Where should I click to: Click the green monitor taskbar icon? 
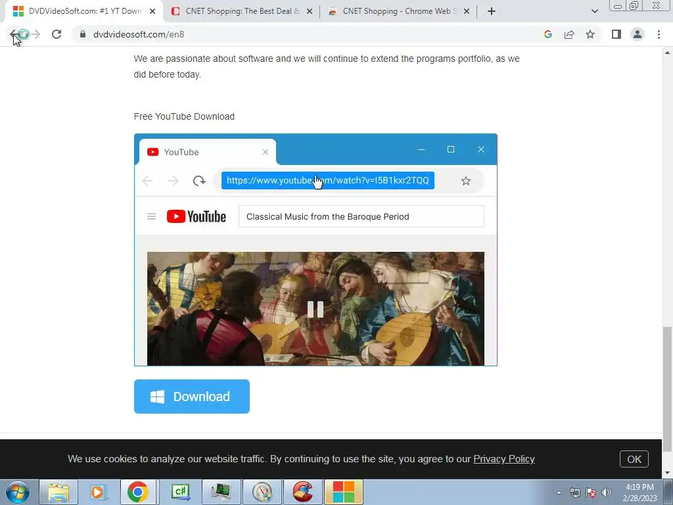(221, 492)
